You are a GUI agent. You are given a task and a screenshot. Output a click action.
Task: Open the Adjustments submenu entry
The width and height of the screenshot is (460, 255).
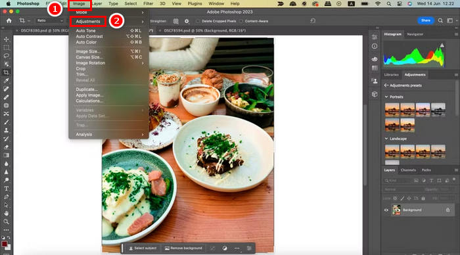click(x=88, y=22)
